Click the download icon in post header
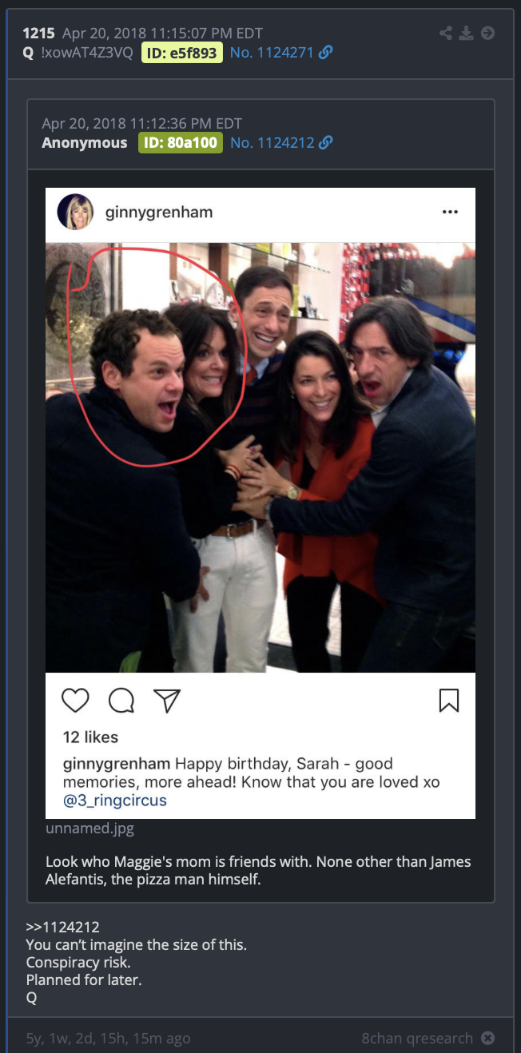This screenshot has height=1053, width=521. [x=467, y=33]
